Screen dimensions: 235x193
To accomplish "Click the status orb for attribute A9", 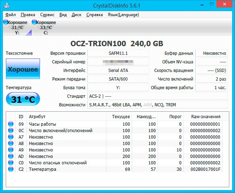I will coord(11,150).
